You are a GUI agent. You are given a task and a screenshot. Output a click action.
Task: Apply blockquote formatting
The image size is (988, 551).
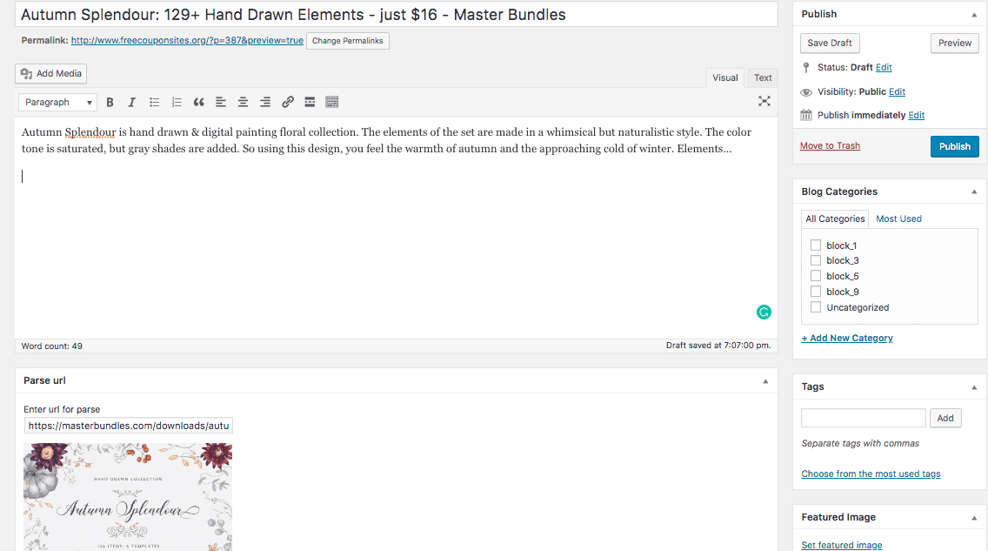[x=198, y=102]
